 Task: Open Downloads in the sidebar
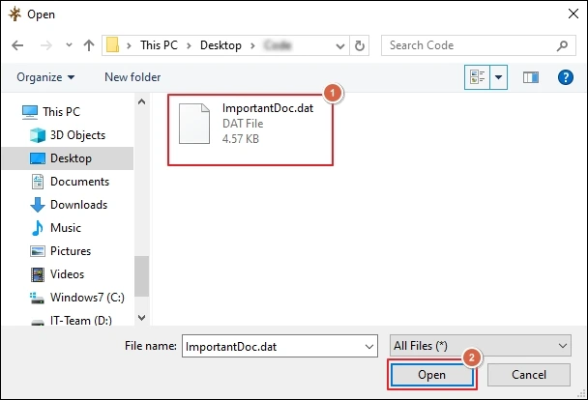click(78, 205)
